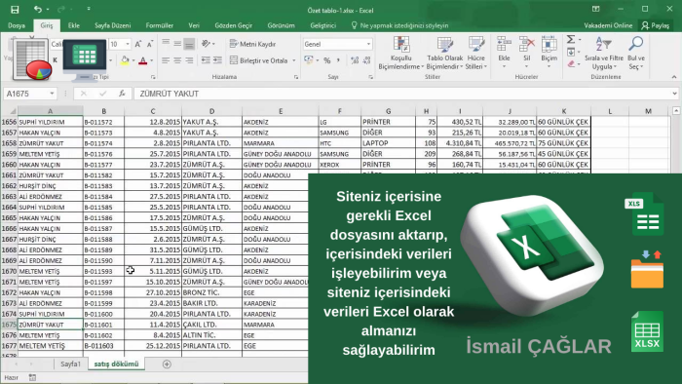682x384 pixels.
Task: Open the font size dropdown
Action: tap(128, 44)
